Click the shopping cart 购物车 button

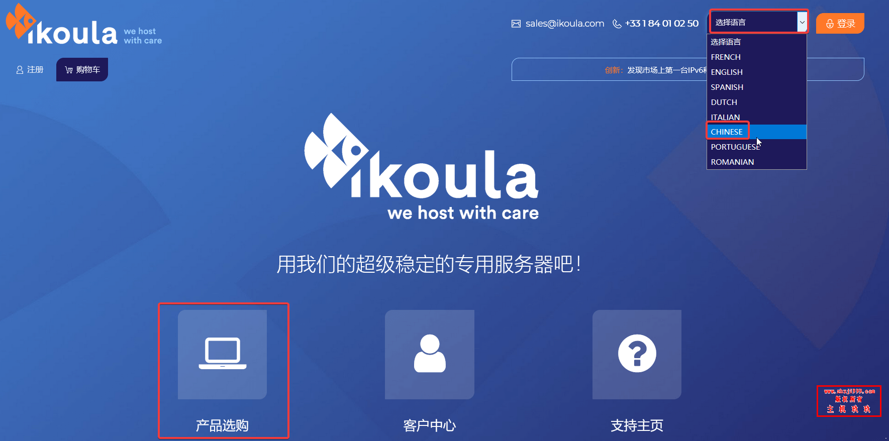pyautogui.click(x=82, y=69)
